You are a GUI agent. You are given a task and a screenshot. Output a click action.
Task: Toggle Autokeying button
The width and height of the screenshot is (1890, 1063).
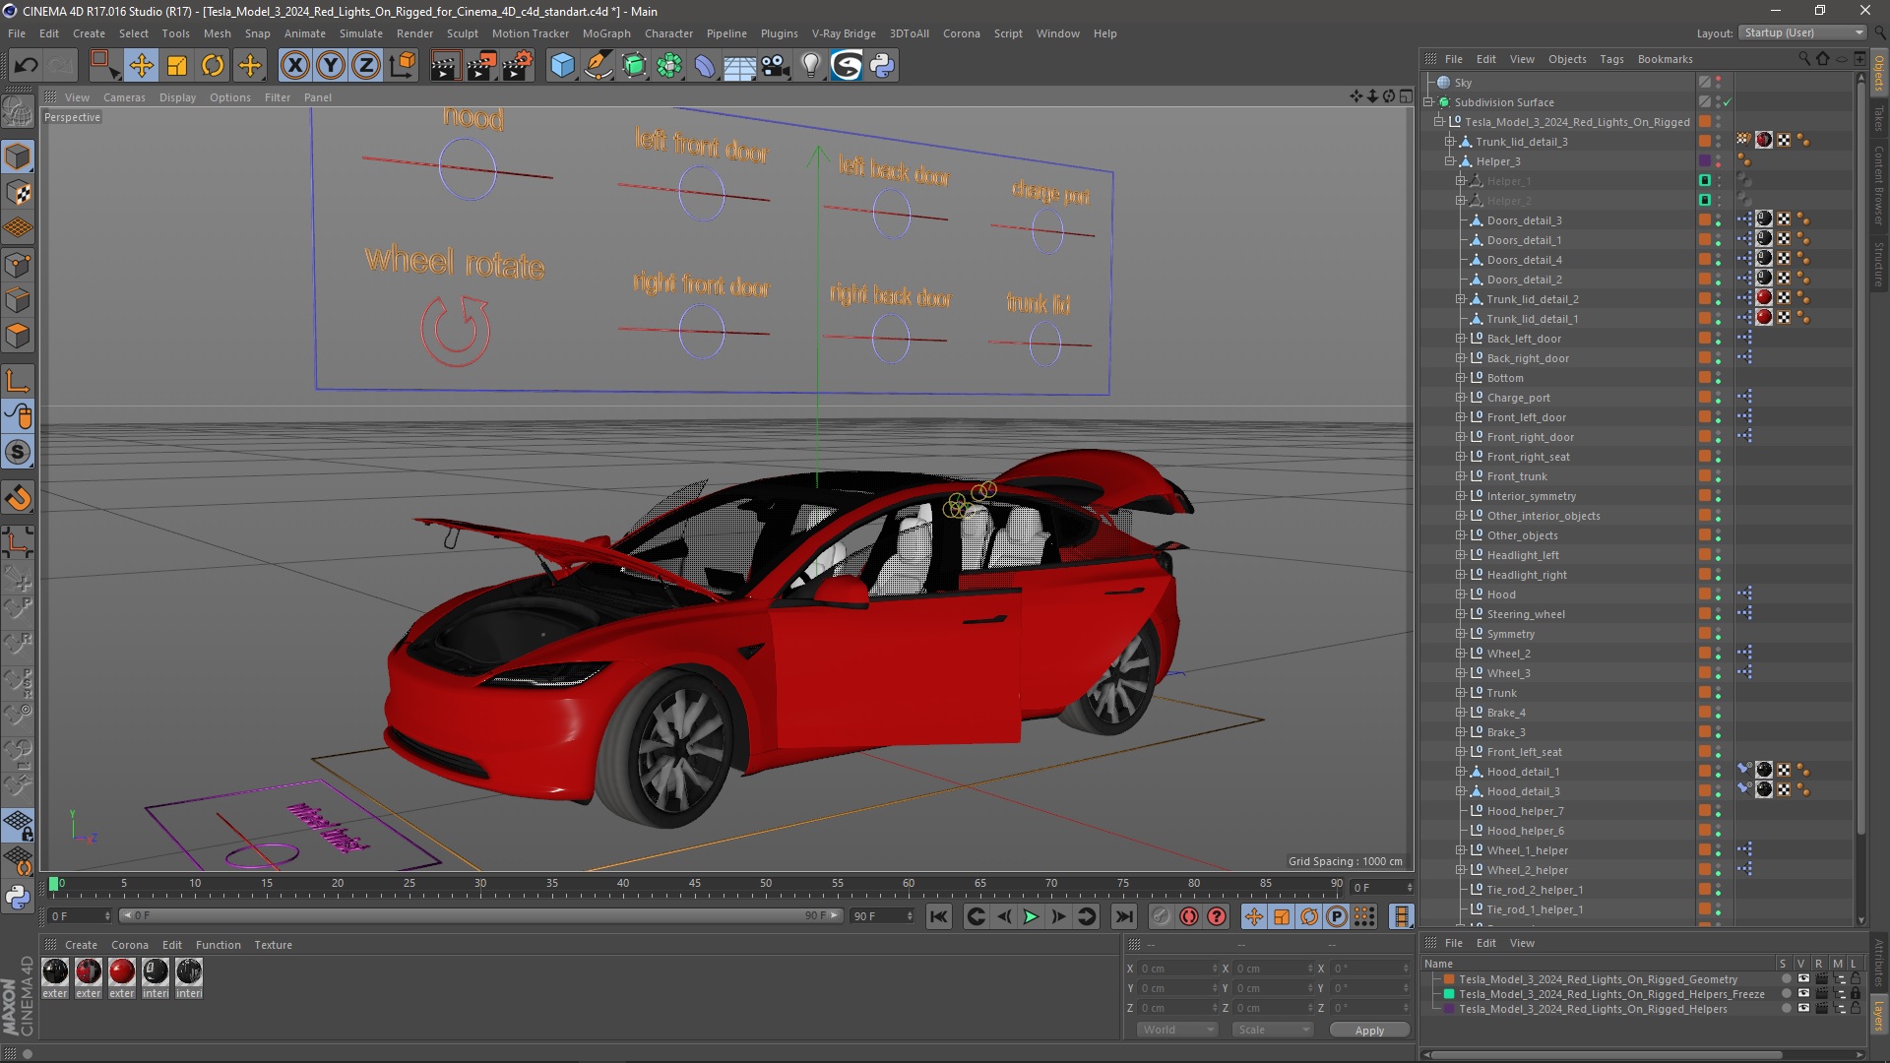pyautogui.click(x=1189, y=916)
